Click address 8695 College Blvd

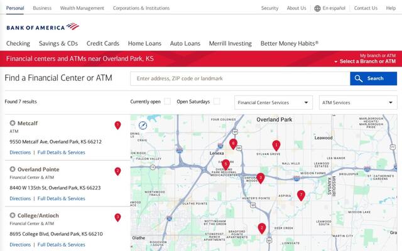pos(56,234)
